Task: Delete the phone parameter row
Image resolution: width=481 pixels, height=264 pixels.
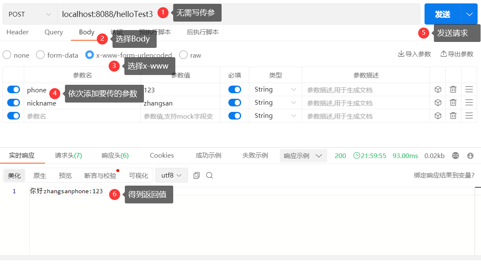Action: point(453,89)
